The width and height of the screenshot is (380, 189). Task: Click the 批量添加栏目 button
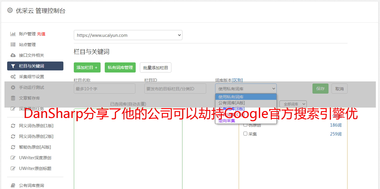(156, 67)
